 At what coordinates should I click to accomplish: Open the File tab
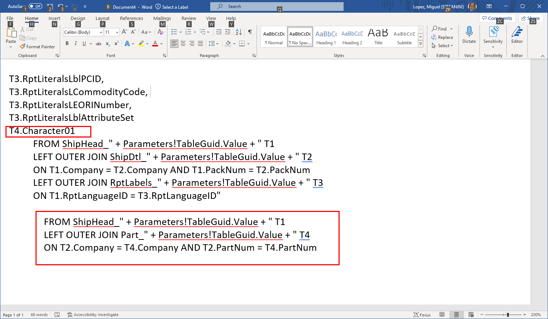[x=10, y=18]
